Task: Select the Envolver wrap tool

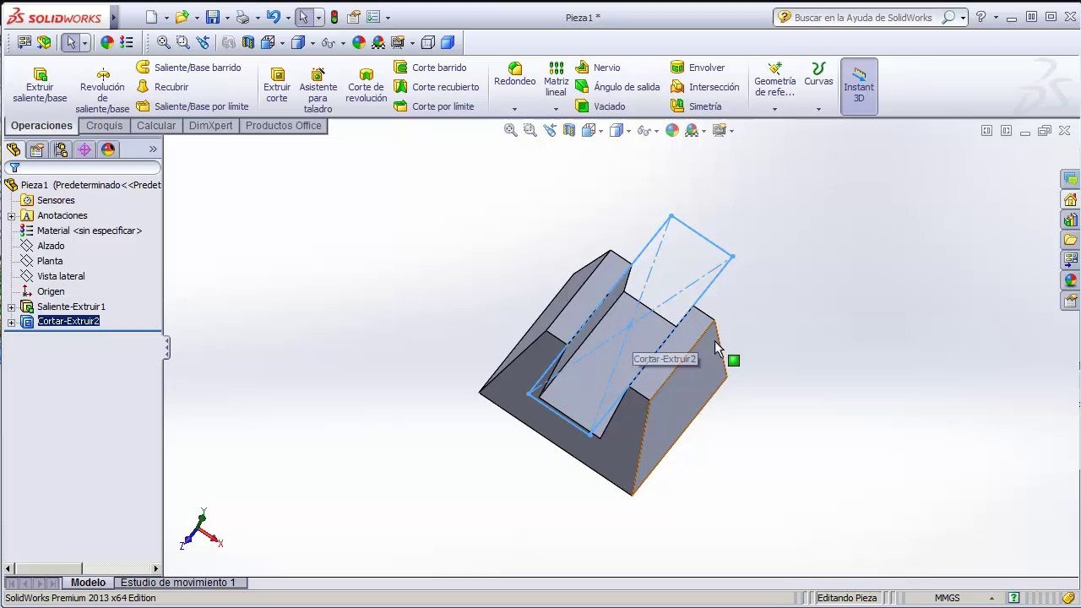Action: 698,68
